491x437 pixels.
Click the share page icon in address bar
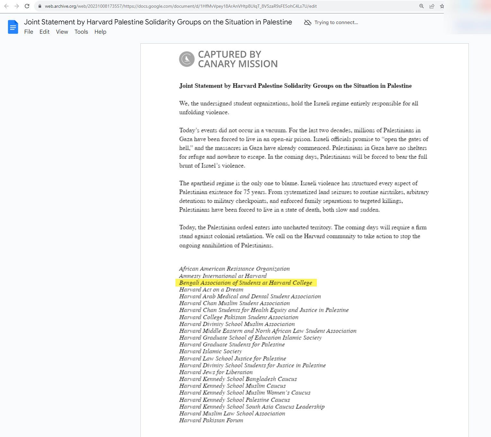[432, 6]
